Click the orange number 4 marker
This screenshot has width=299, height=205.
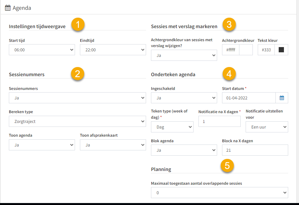(x=229, y=74)
